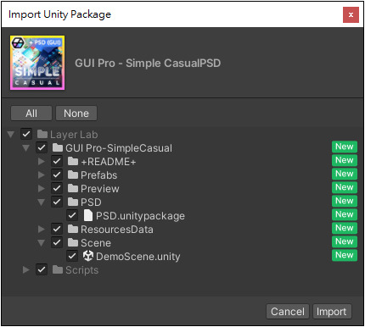Toggle the Scripts folder checkbox
Viewport: 365px width, 327px height.
[42, 270]
